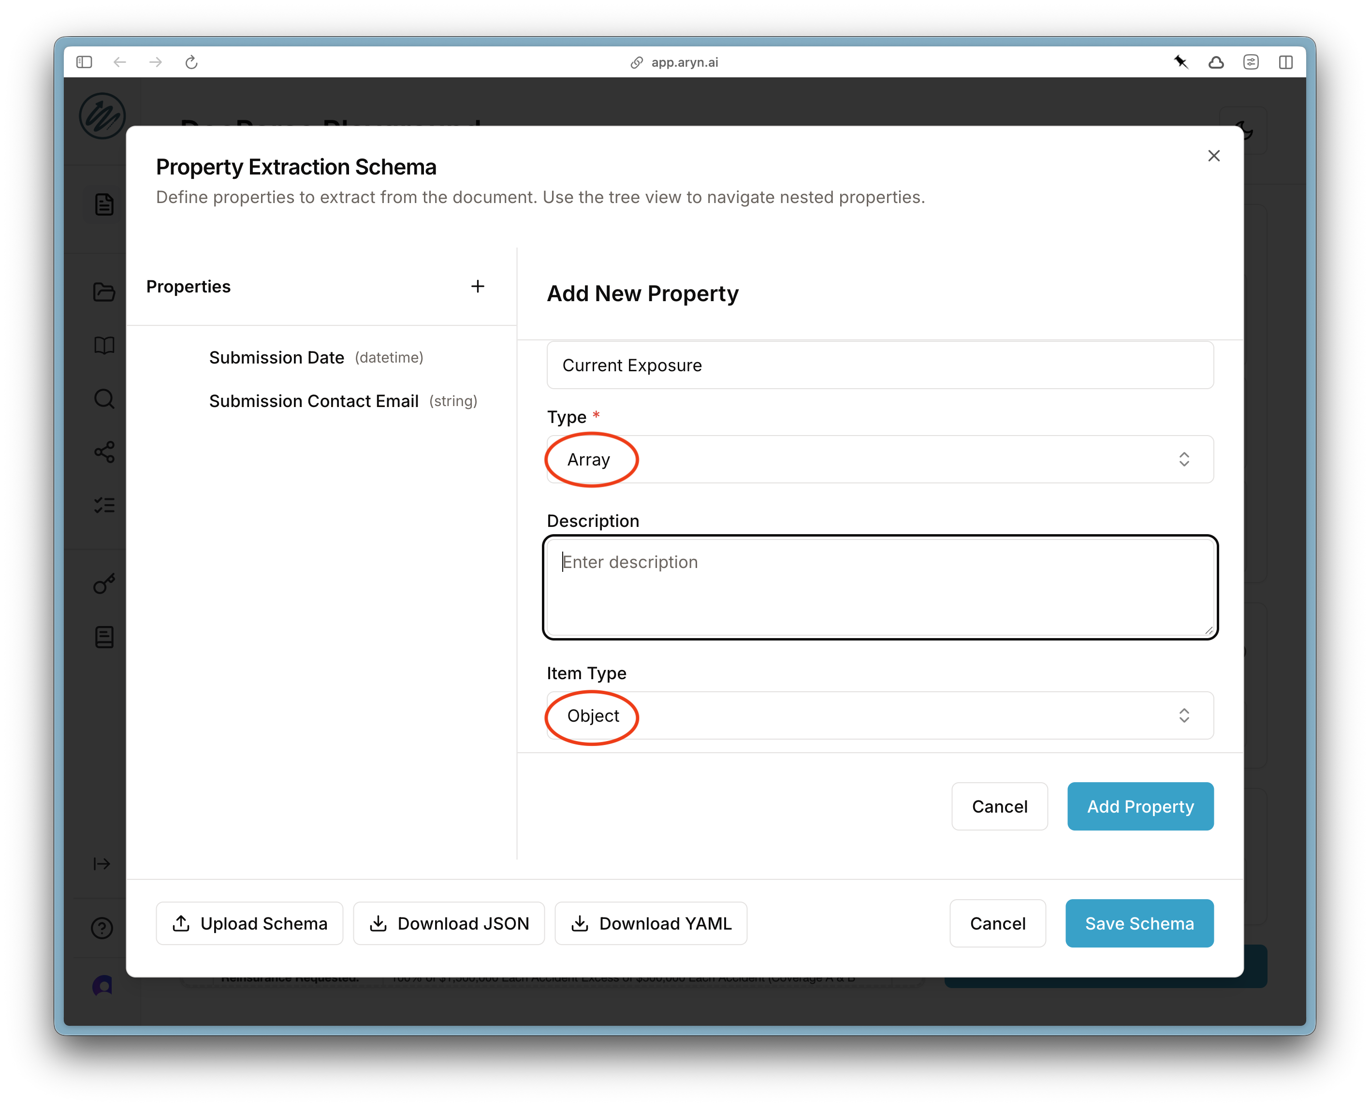This screenshot has width=1370, height=1107.
Task: Click the Save Schema button
Action: pyautogui.click(x=1139, y=923)
